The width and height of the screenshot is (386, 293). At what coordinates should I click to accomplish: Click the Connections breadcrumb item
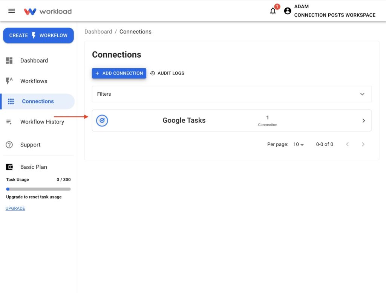click(135, 32)
